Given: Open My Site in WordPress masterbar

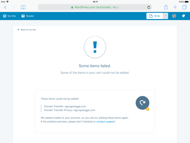Looking at the screenshot, I should tap(9, 16).
